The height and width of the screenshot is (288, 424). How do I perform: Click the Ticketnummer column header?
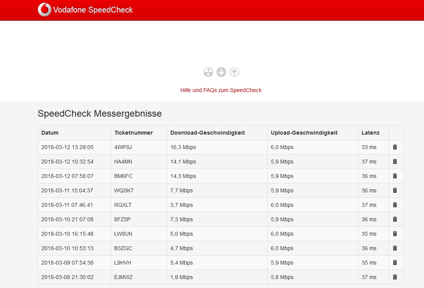(133, 133)
